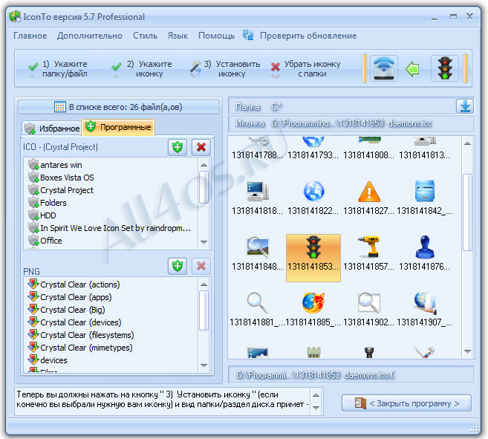Click down arrow of PNG collections list
The image size is (488, 439).
204,365
